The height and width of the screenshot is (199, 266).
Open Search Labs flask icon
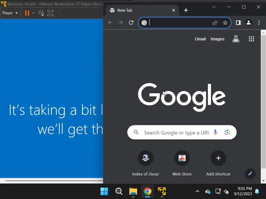(236, 39)
